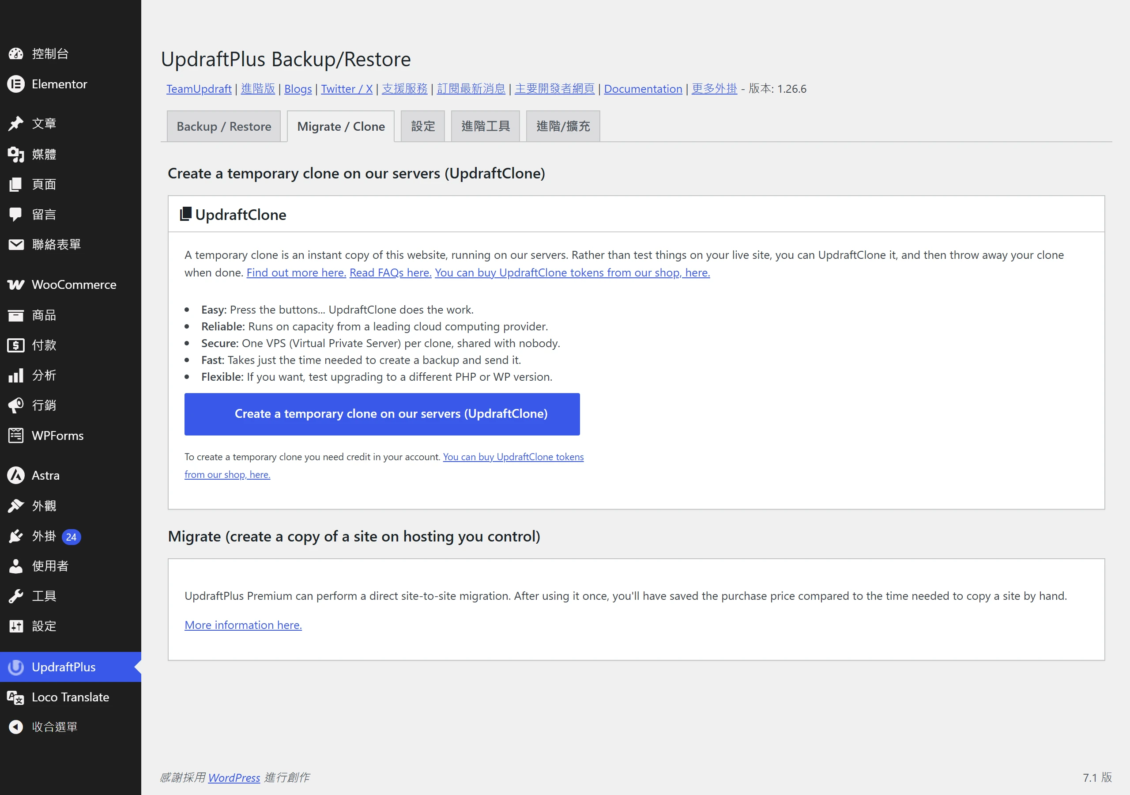Click the WPForms form icon
The height and width of the screenshot is (795, 1130).
point(16,435)
